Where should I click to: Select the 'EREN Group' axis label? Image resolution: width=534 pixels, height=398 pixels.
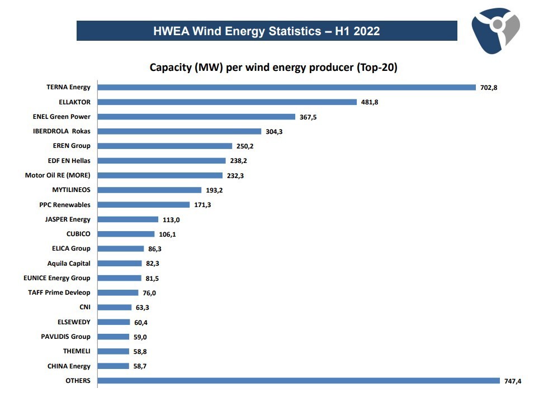click(x=72, y=146)
